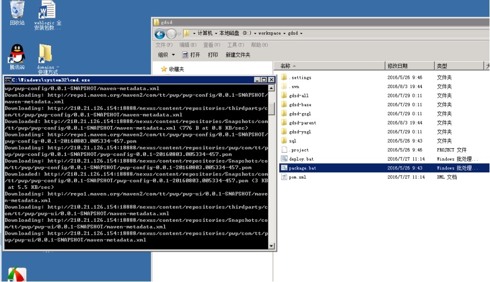Expand the workspace breadcrumb arrow

[284, 33]
